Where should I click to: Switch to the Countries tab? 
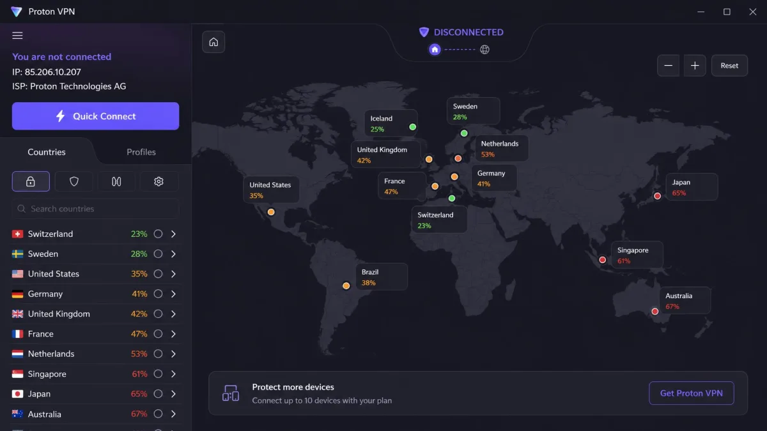[x=47, y=152]
